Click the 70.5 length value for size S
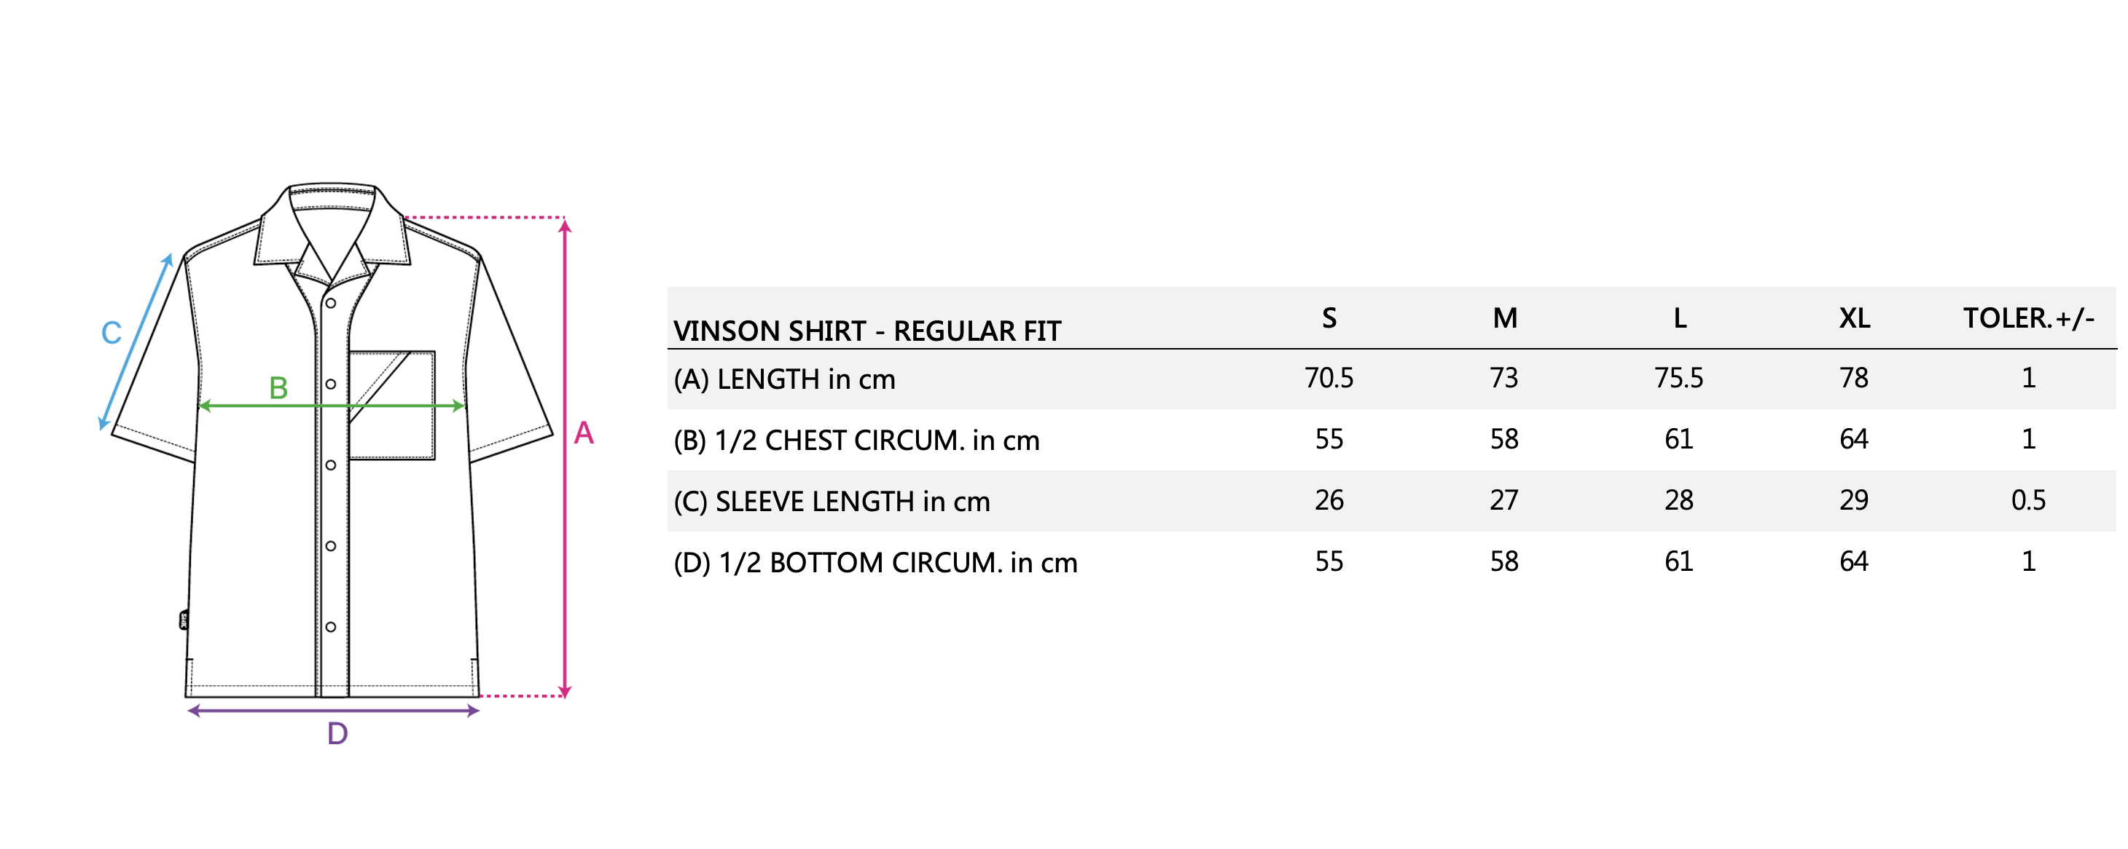This screenshot has width=2128, height=849. (1329, 378)
